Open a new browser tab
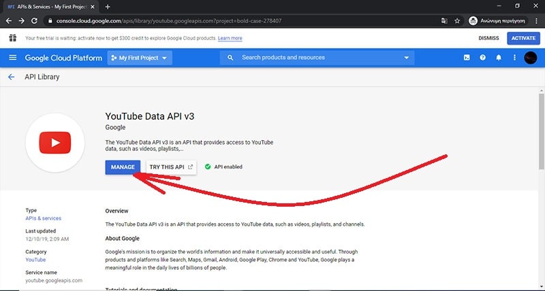 [x=108, y=6]
